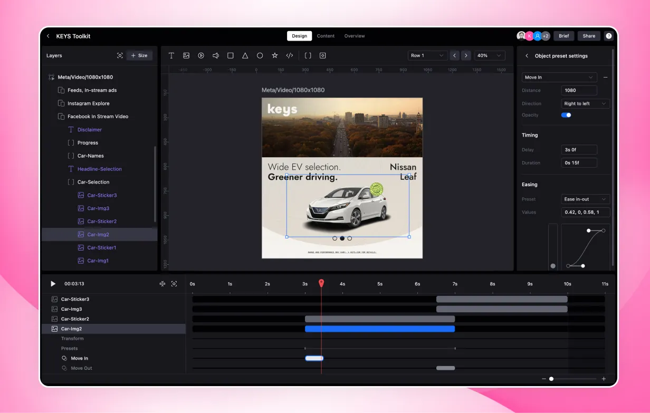Image resolution: width=650 pixels, height=413 pixels.
Task: Open the Right to left direction dropdown
Action: point(585,103)
